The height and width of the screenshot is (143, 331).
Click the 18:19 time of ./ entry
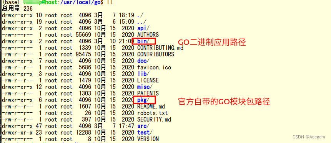[126, 15]
